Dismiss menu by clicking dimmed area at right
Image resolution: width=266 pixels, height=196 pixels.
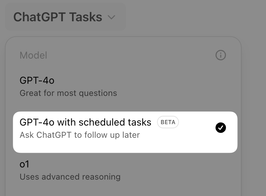pos(254,105)
